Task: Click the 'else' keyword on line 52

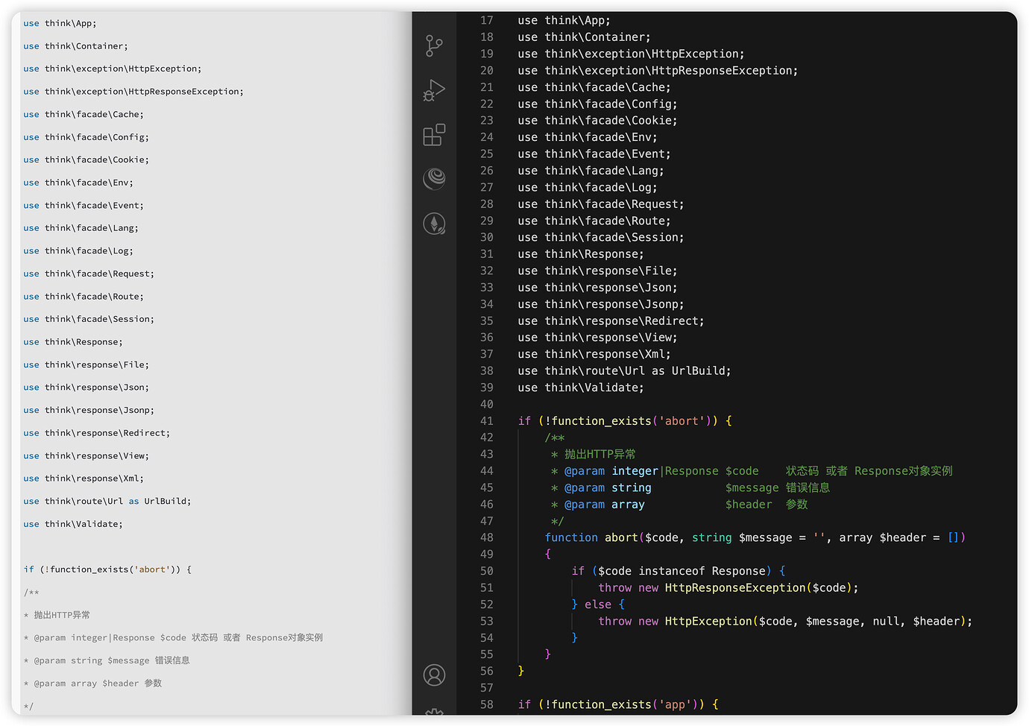Action: [598, 605]
